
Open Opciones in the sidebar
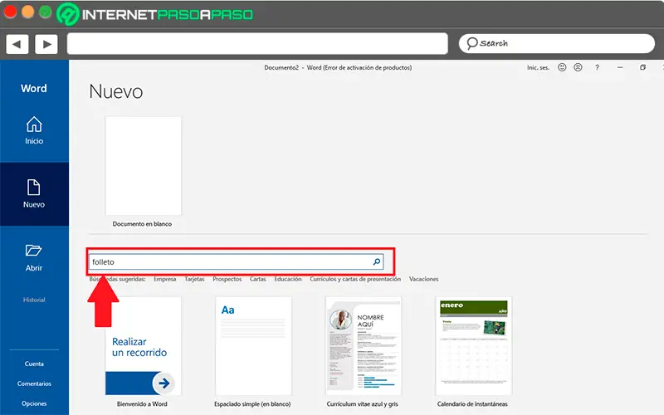pyautogui.click(x=34, y=403)
